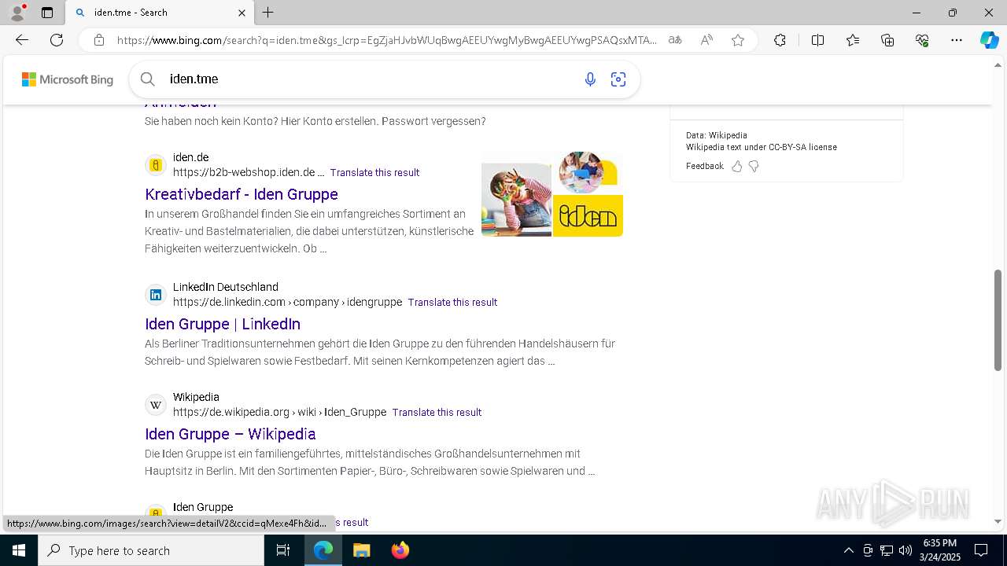The height and width of the screenshot is (566, 1007).
Task: Open File Explorer from taskbar
Action: [361, 550]
